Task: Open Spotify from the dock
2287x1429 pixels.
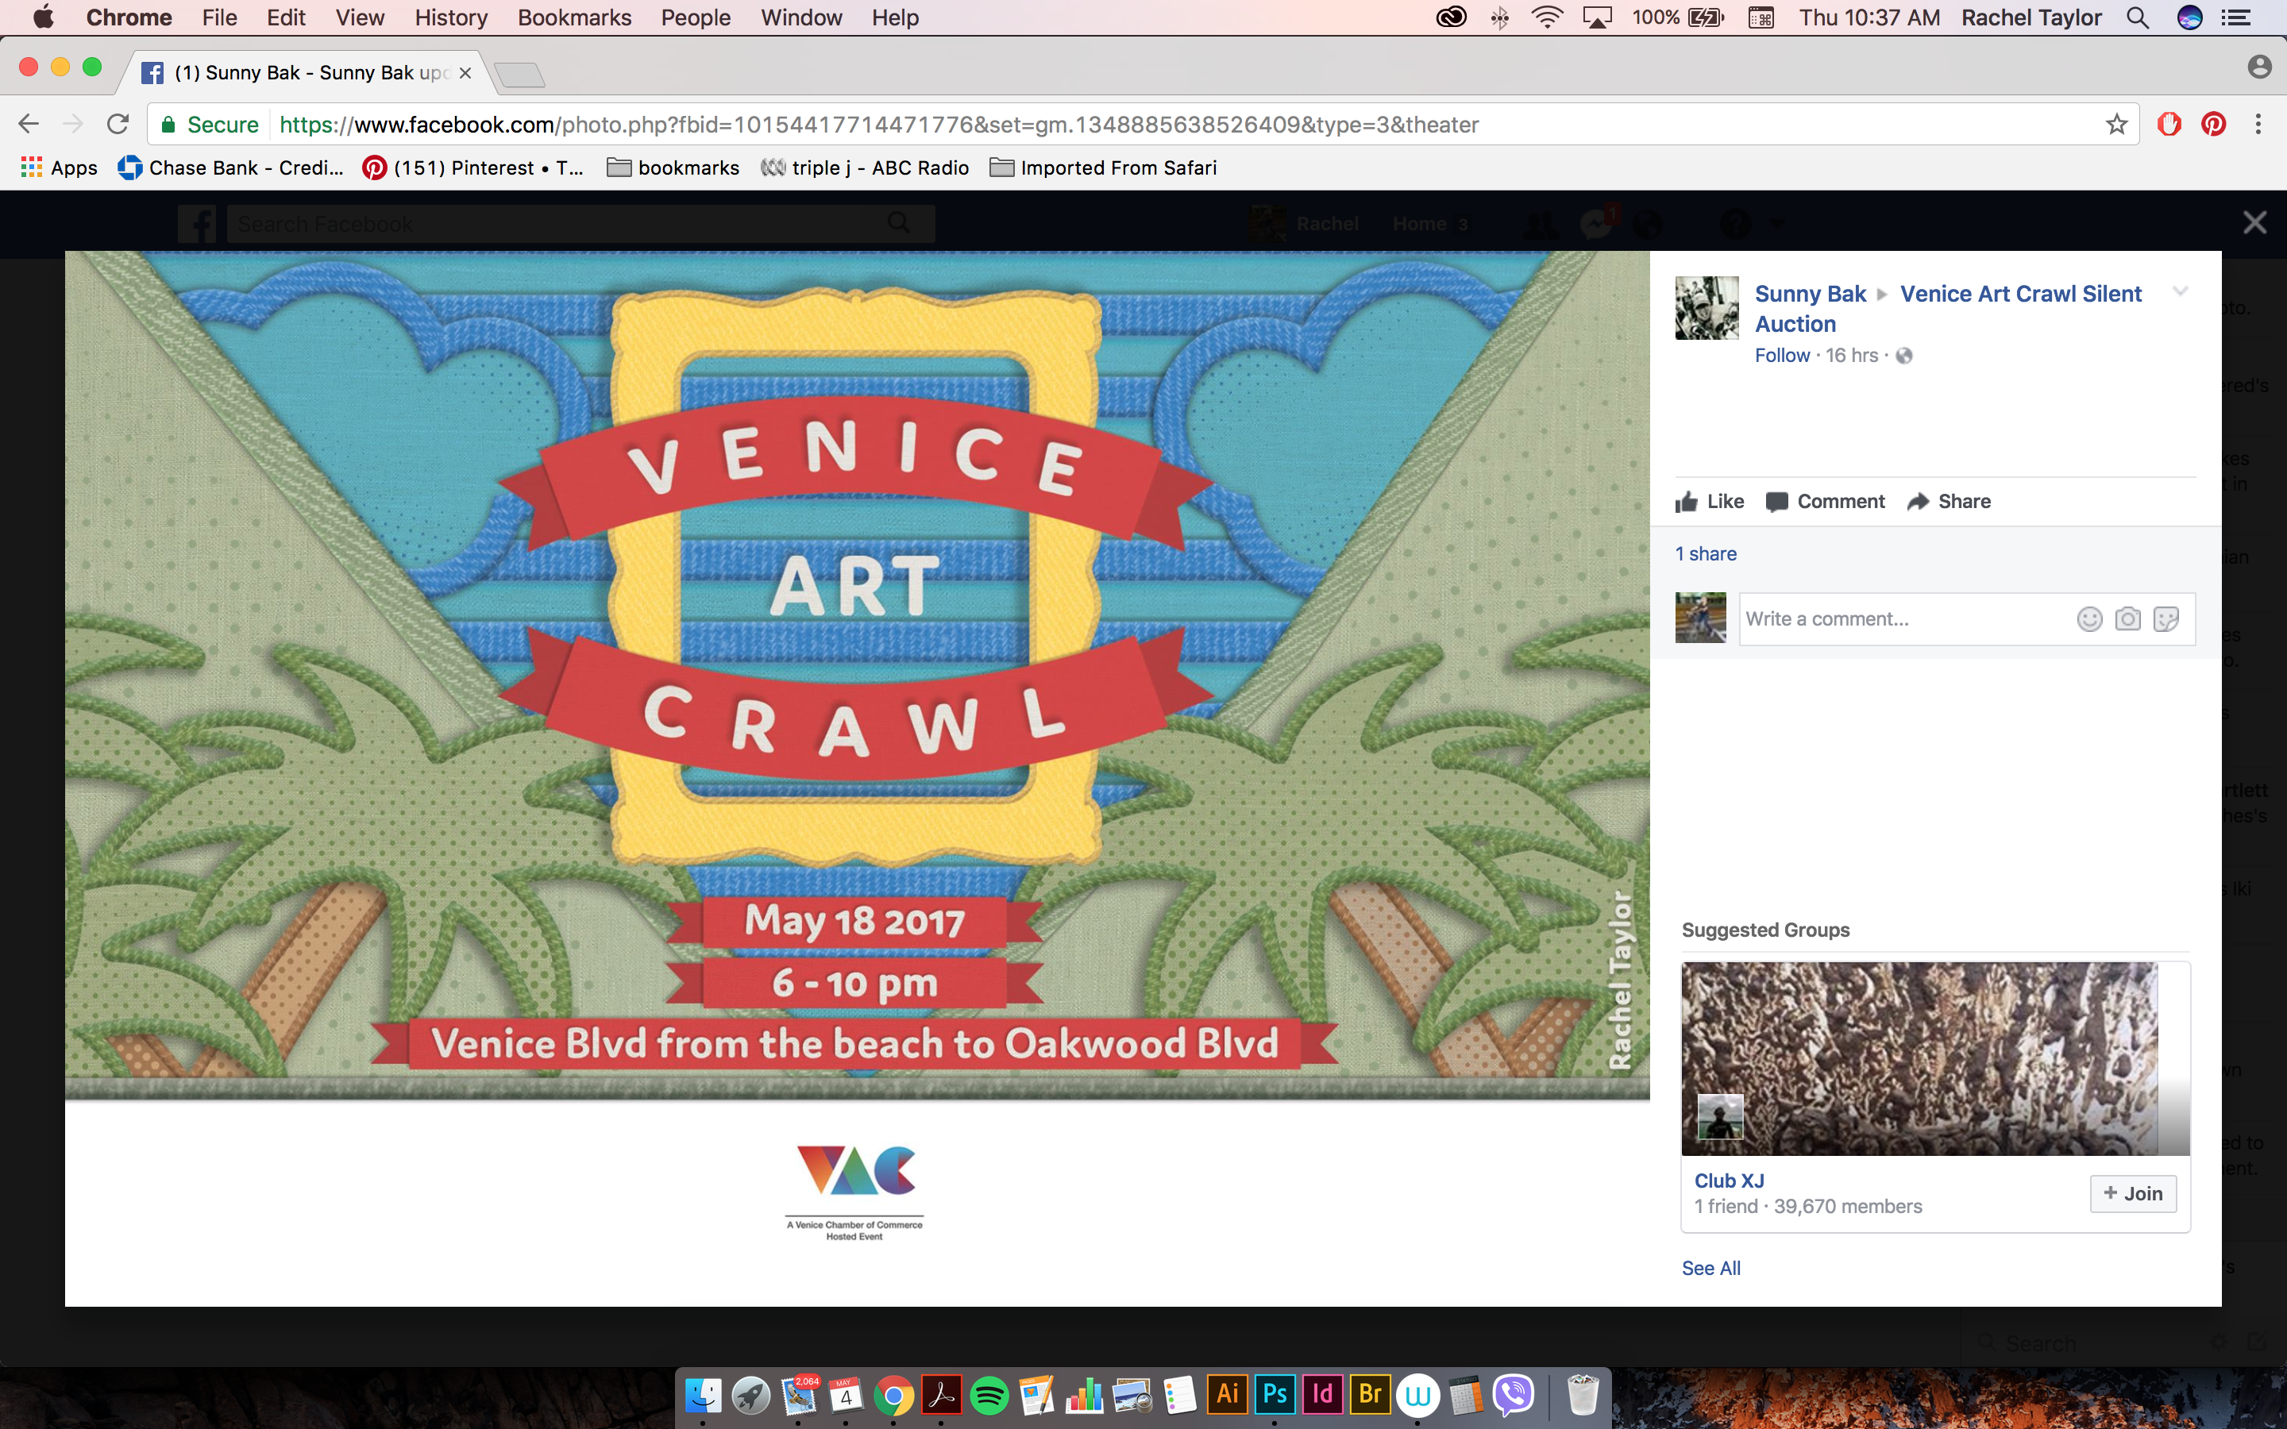Action: click(989, 1395)
